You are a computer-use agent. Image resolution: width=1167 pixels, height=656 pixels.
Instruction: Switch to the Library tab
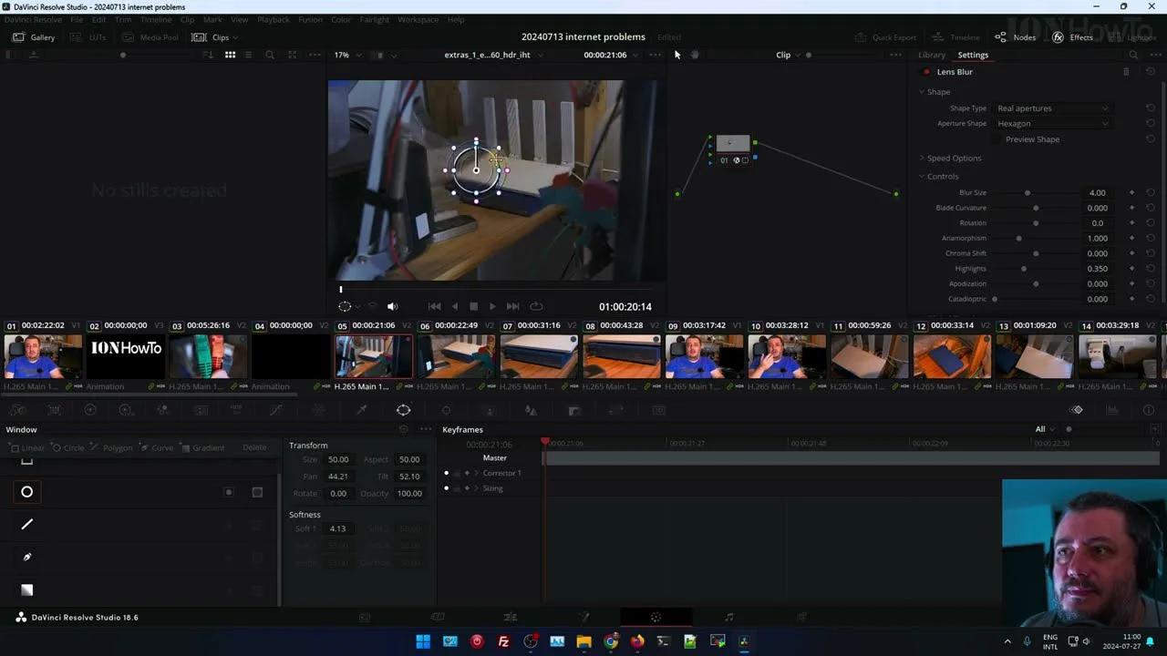point(931,55)
